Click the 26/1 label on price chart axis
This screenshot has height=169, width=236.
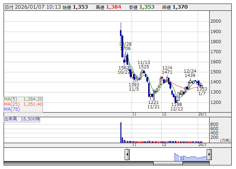(x=202, y=114)
